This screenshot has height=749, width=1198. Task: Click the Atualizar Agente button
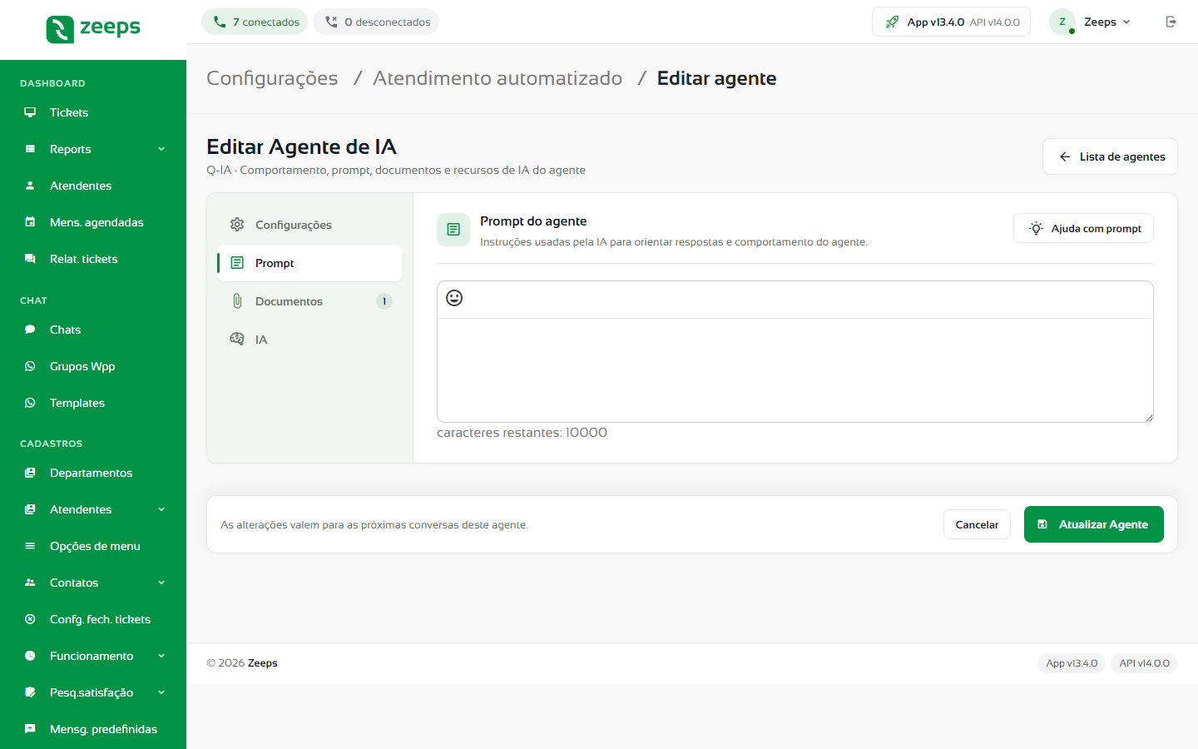1093,524
